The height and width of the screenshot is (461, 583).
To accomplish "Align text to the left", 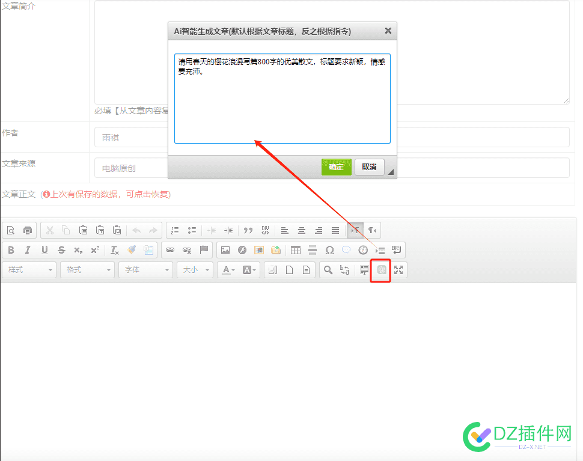I will coord(285,231).
